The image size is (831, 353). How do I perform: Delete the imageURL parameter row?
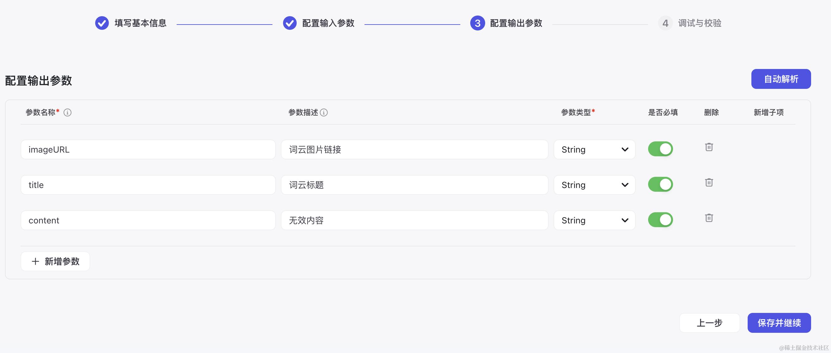(x=709, y=147)
